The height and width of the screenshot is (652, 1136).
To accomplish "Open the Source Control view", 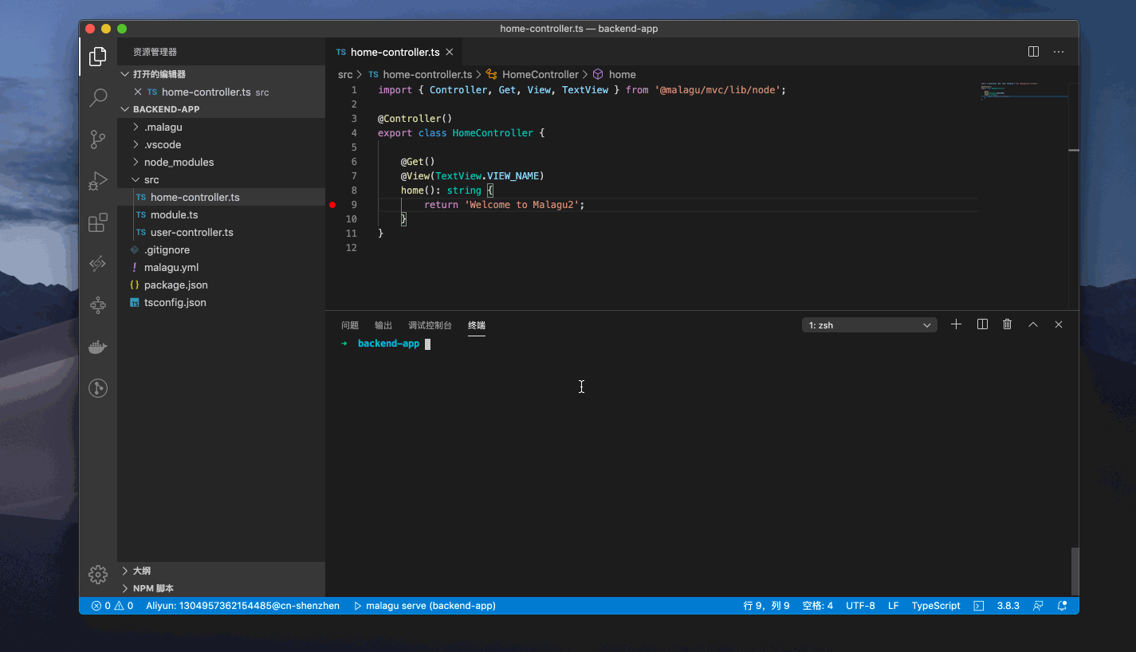I will [x=98, y=139].
